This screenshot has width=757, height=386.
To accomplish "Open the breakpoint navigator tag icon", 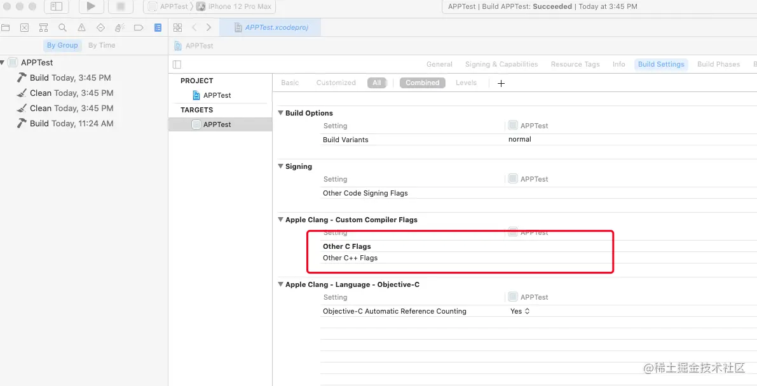I will click(x=139, y=27).
